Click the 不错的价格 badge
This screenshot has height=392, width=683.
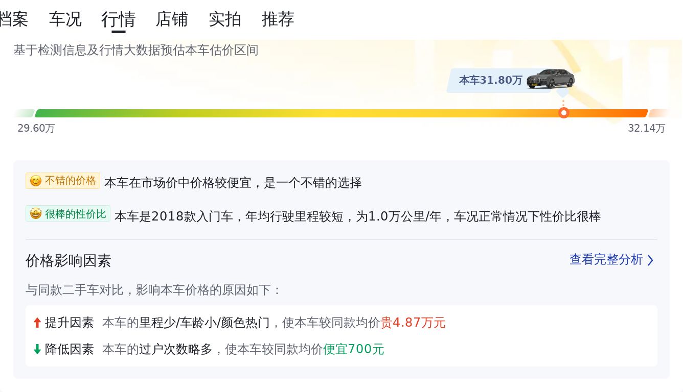click(x=63, y=181)
